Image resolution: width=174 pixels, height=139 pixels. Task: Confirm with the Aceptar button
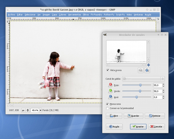pos(138,126)
